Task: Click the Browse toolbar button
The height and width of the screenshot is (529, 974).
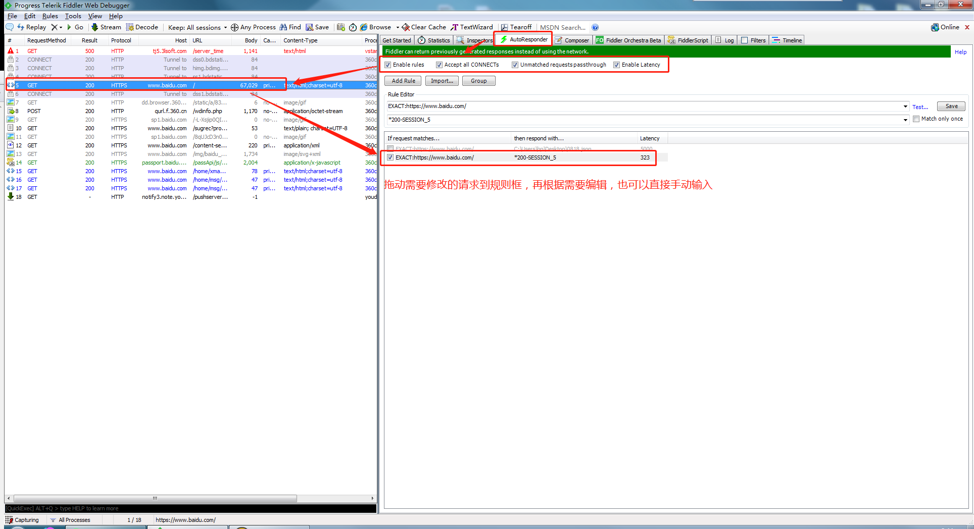Action: (376, 27)
